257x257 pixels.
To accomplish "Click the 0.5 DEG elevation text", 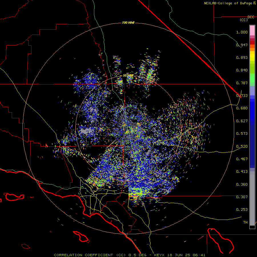I will click(x=138, y=255).
